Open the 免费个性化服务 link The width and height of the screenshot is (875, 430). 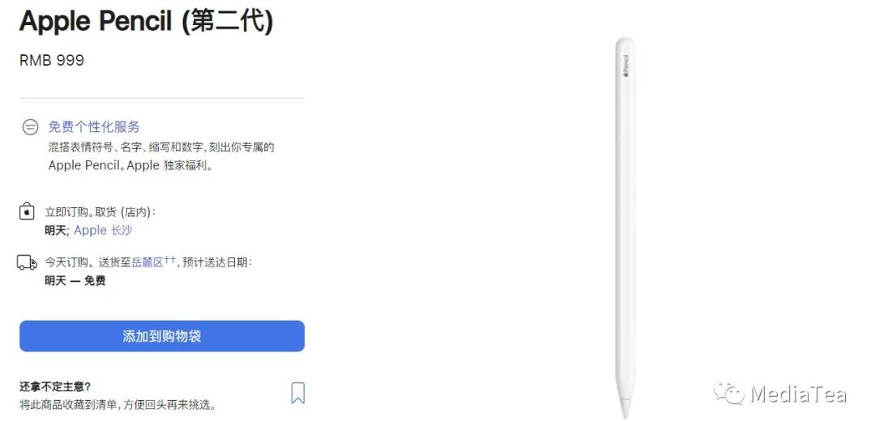click(x=94, y=127)
